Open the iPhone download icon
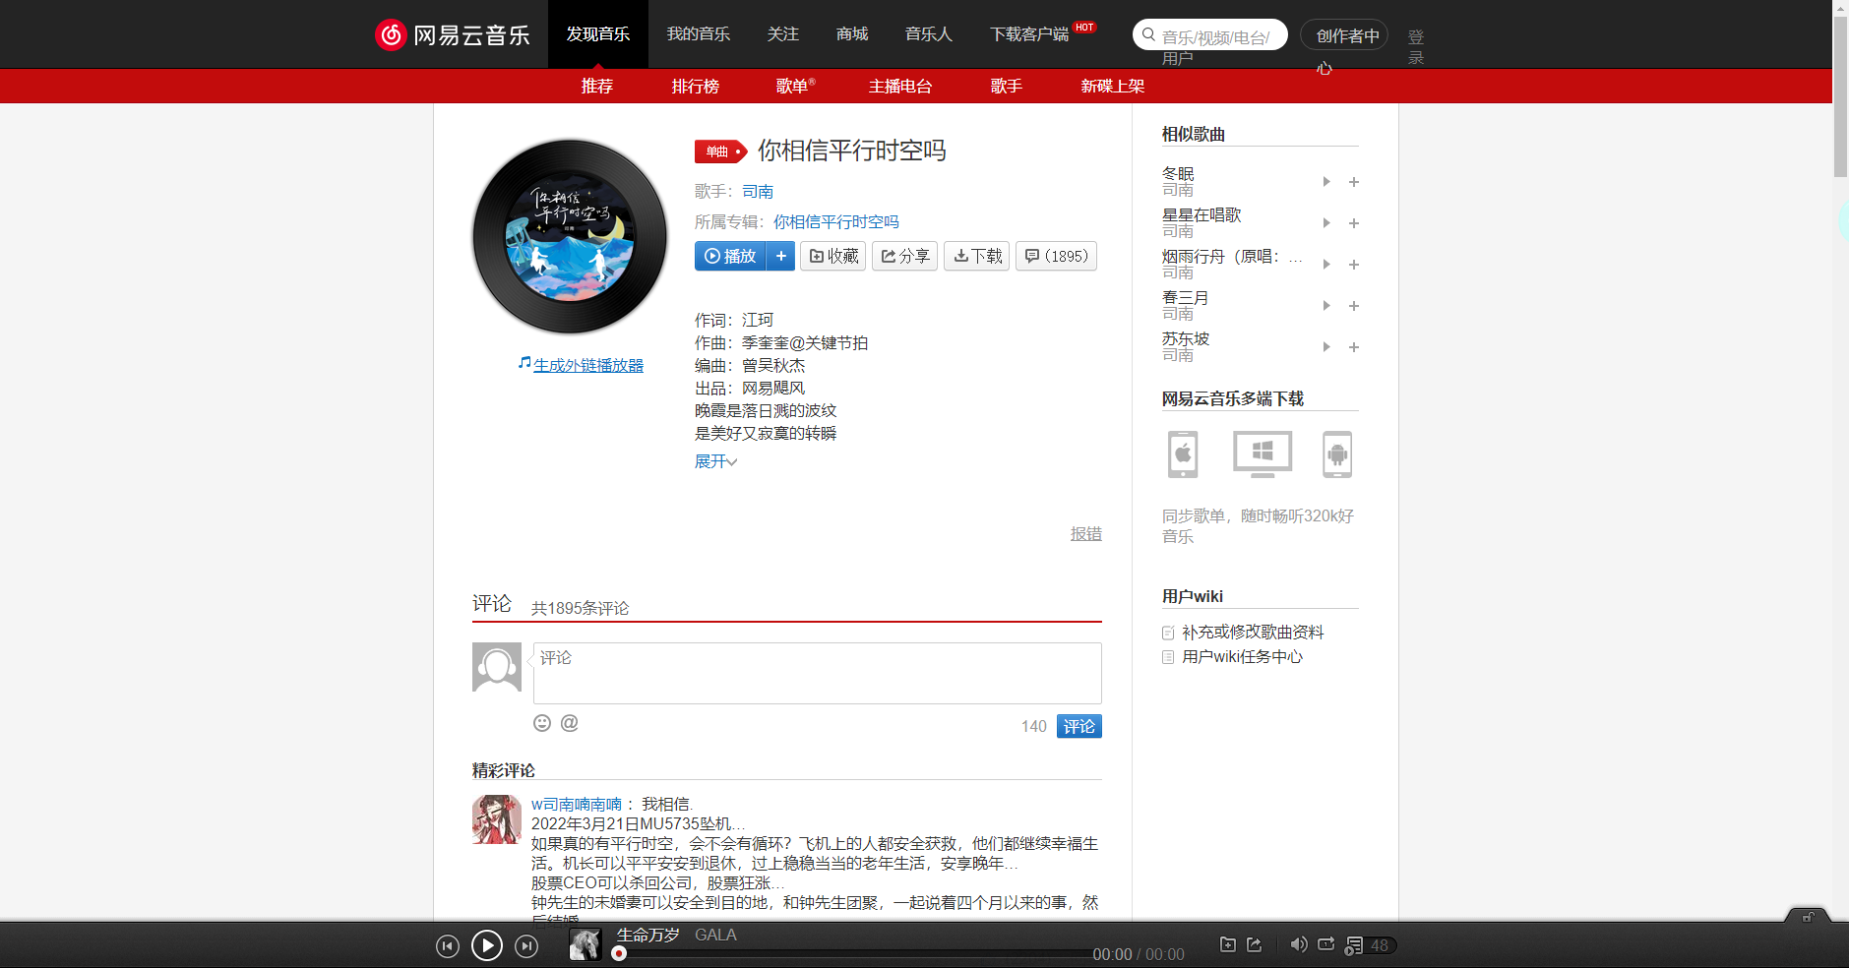Image resolution: width=1849 pixels, height=968 pixels. coord(1183,454)
